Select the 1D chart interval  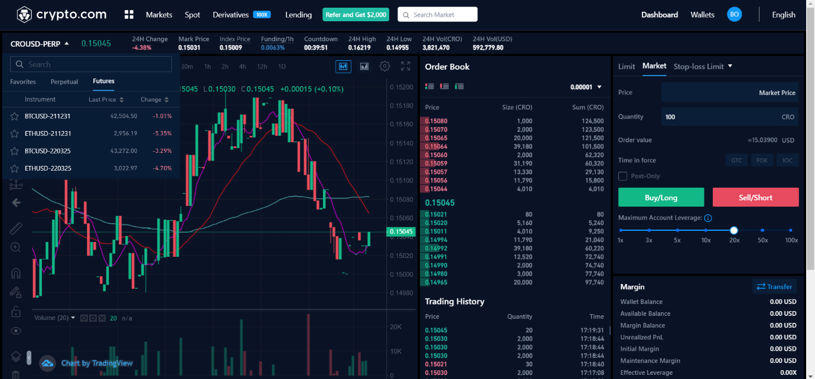(x=282, y=66)
